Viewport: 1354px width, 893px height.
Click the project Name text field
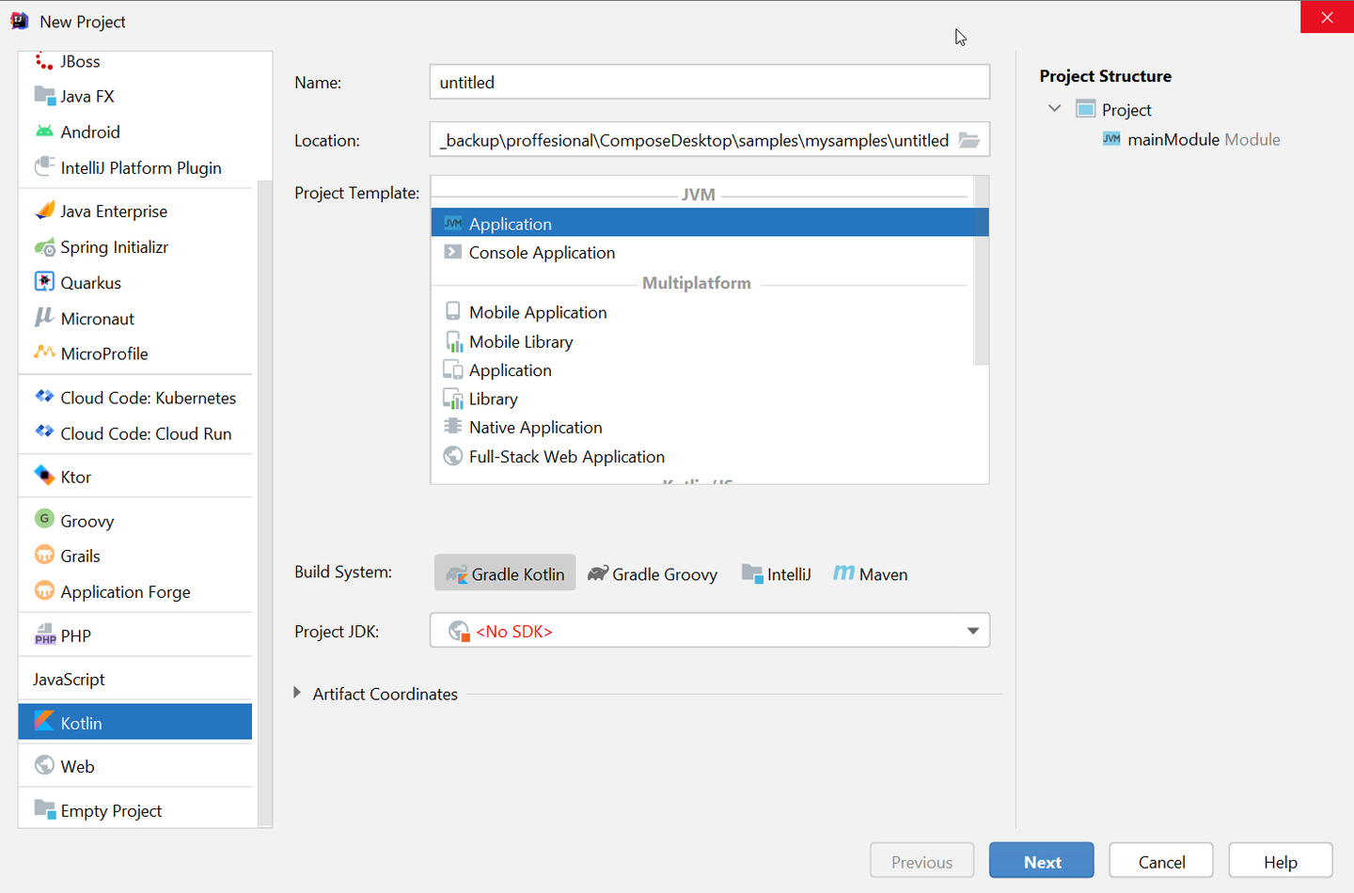709,82
